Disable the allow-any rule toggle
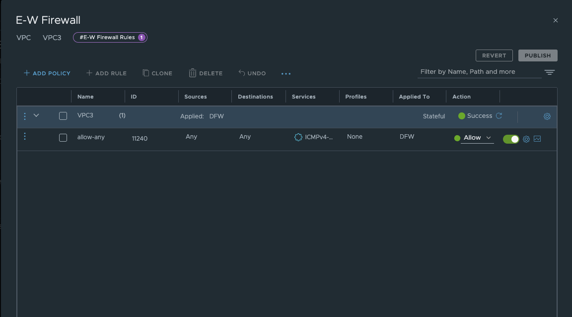 click(511, 139)
